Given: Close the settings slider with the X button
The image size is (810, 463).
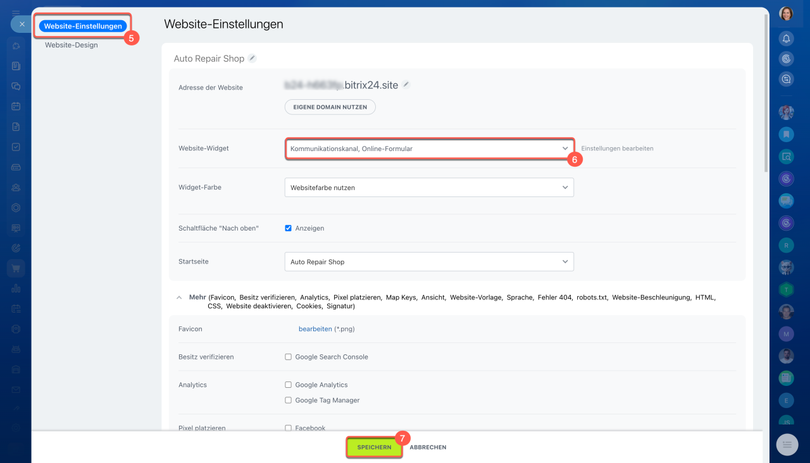Looking at the screenshot, I should (x=22, y=24).
